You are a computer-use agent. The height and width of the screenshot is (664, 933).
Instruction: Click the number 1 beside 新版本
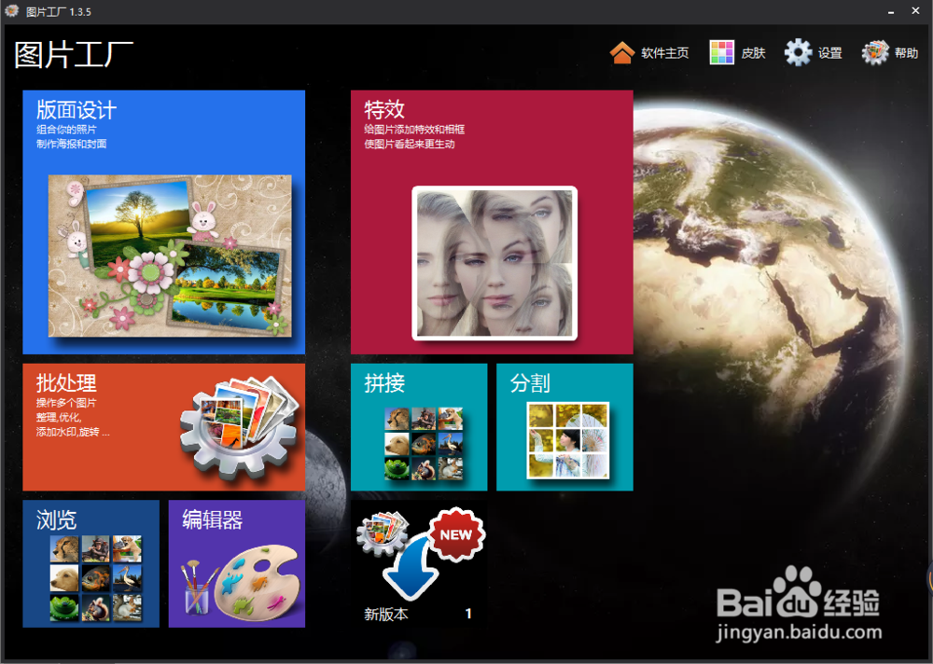[x=468, y=614]
